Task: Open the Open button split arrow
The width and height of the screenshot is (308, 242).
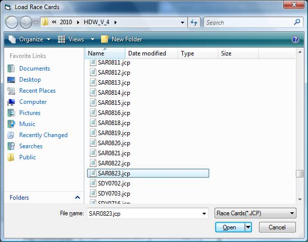Action: point(248,227)
